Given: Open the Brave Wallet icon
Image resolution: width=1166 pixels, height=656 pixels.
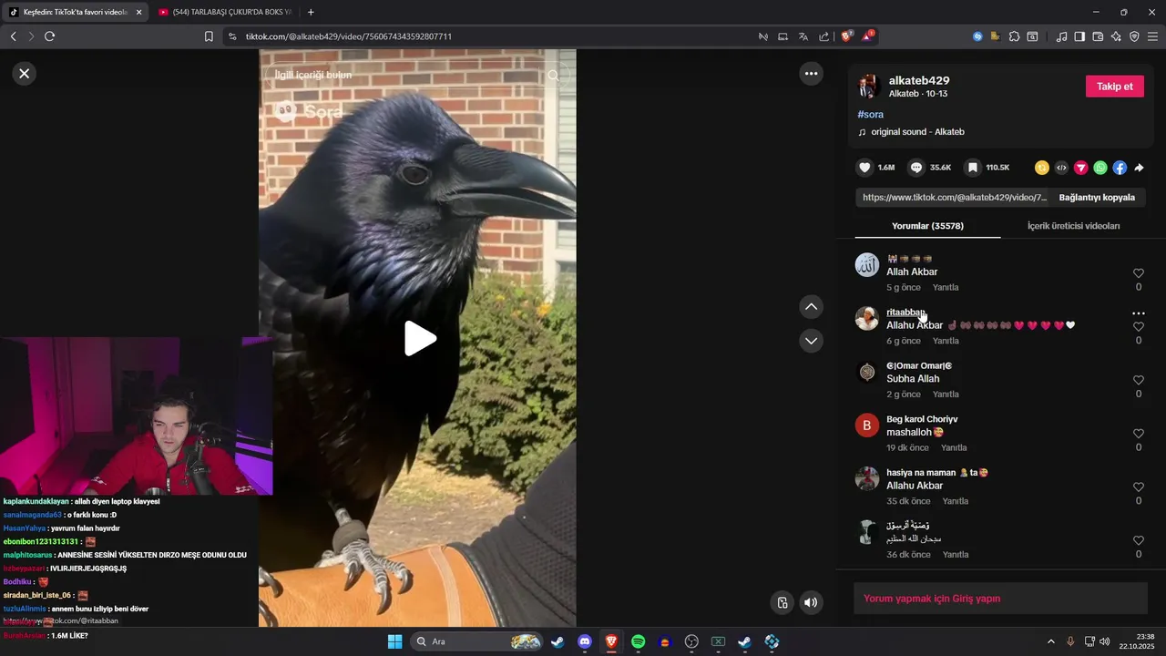Looking at the screenshot, I should (1098, 36).
